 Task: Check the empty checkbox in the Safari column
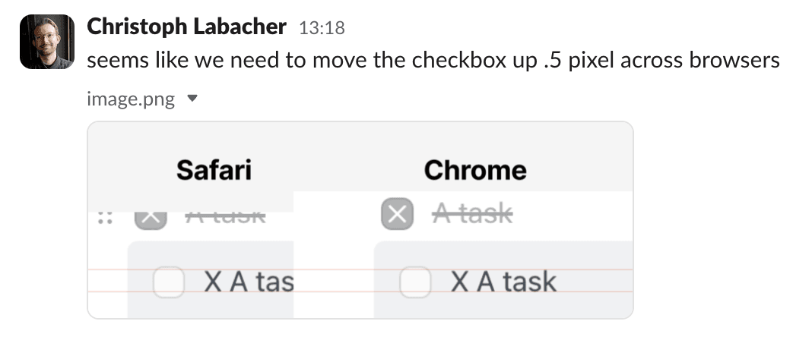tap(169, 282)
